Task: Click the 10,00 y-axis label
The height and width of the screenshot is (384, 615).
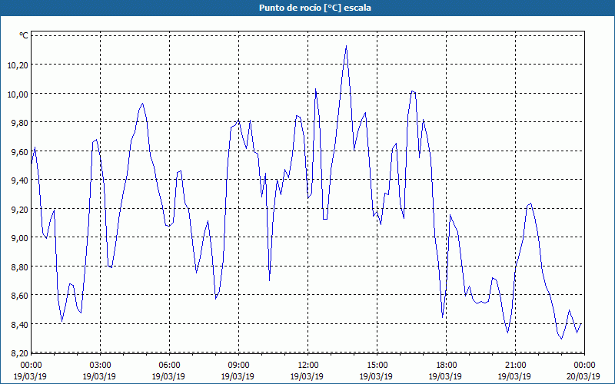Action: (x=18, y=94)
